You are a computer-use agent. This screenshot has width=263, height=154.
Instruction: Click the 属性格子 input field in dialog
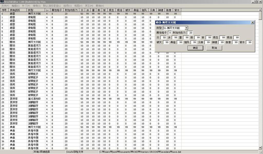pos(170,33)
